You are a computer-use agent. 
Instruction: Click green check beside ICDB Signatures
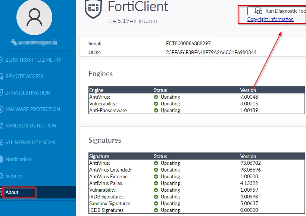[x=156, y=210]
